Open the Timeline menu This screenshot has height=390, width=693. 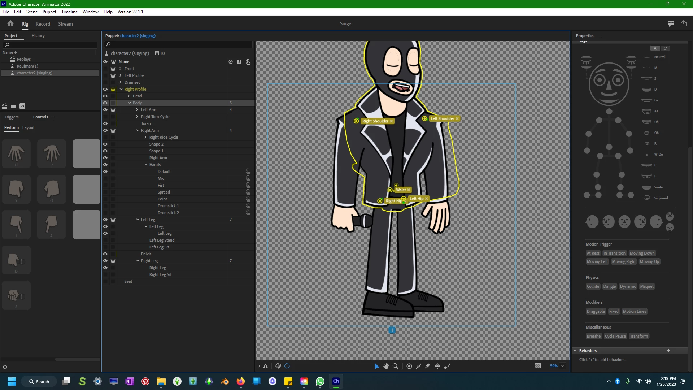coord(69,12)
